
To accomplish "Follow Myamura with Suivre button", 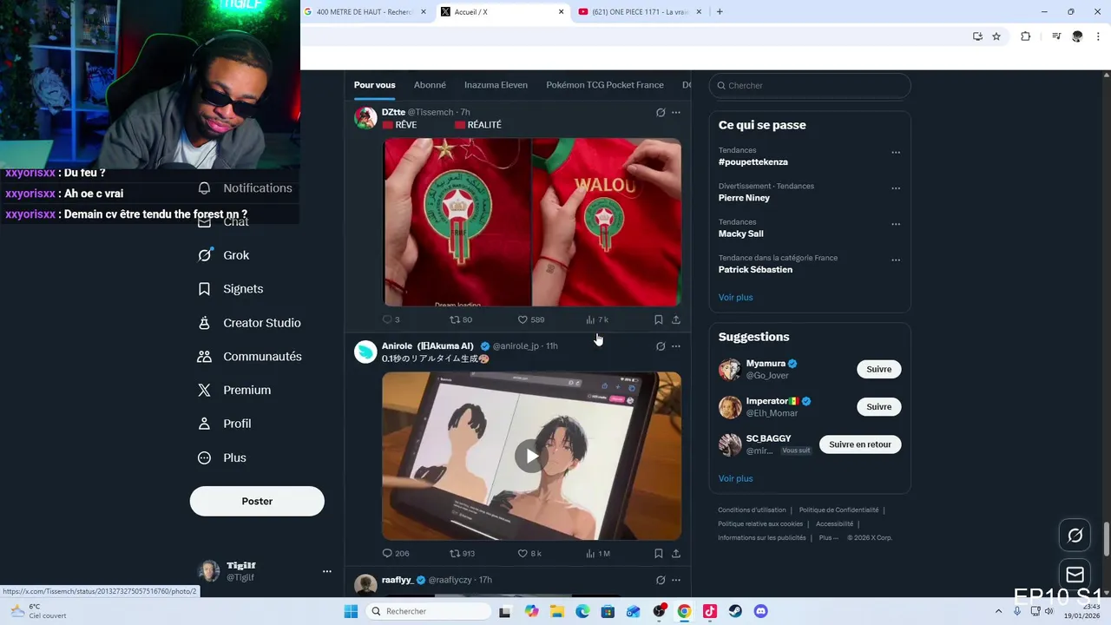I will [x=878, y=369].
